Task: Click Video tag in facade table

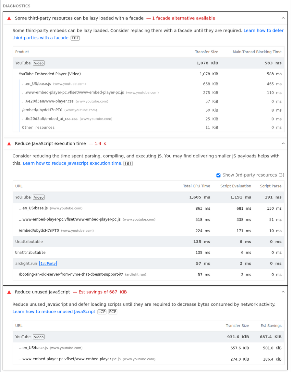Action: [x=39, y=63]
